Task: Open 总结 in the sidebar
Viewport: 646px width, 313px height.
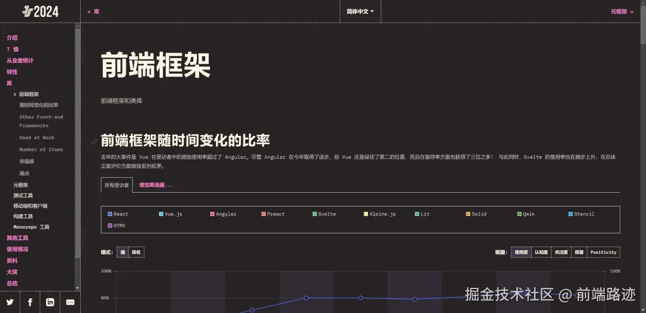Action: (12, 283)
